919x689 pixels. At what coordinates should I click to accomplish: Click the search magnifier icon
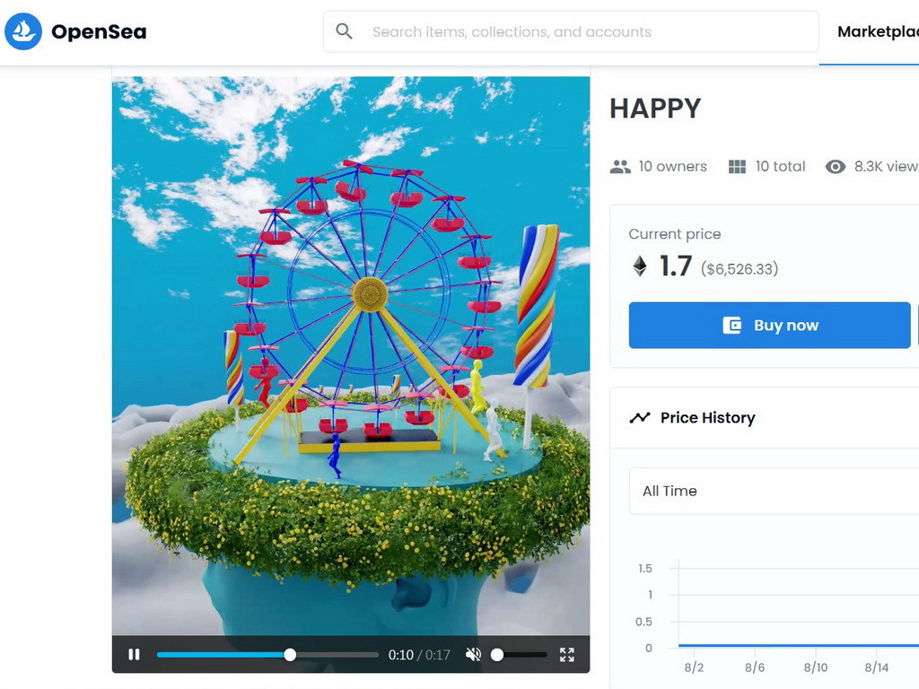(x=344, y=31)
